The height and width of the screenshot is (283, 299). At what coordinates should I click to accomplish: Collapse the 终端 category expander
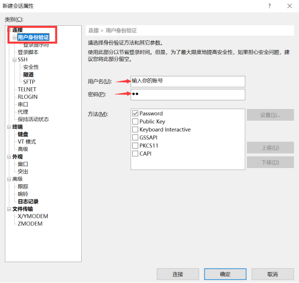pos(9,127)
